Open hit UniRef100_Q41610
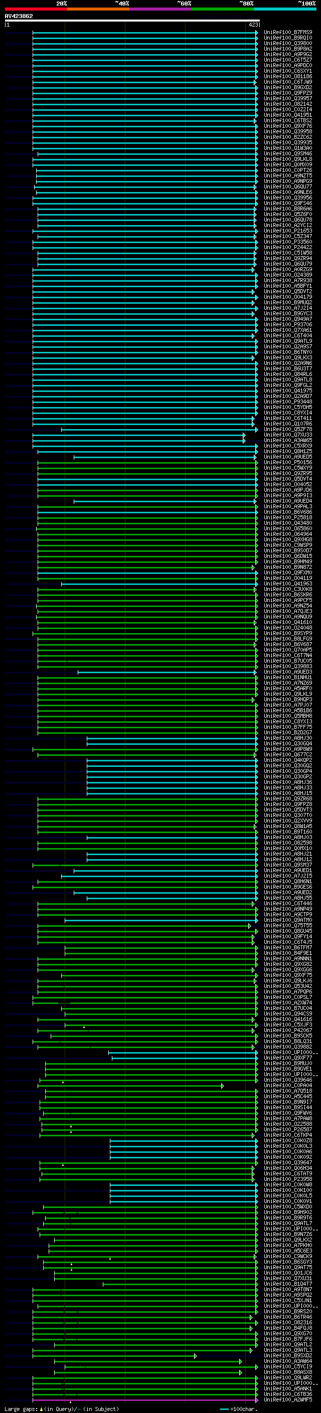Viewport: 321px width, 1413px height. click(x=288, y=622)
